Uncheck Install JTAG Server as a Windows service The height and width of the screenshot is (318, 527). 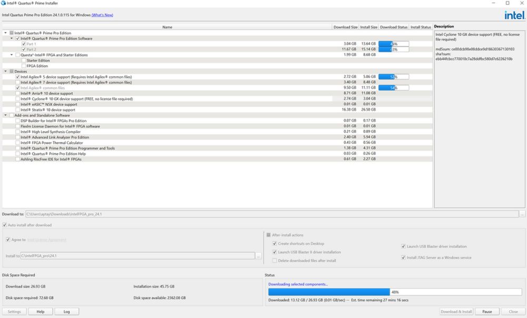403,257
